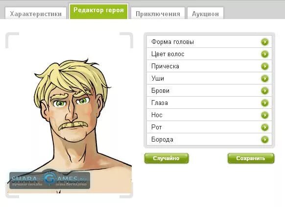Go to the Аукцион tab
The width and height of the screenshot is (285, 207).
[205, 13]
